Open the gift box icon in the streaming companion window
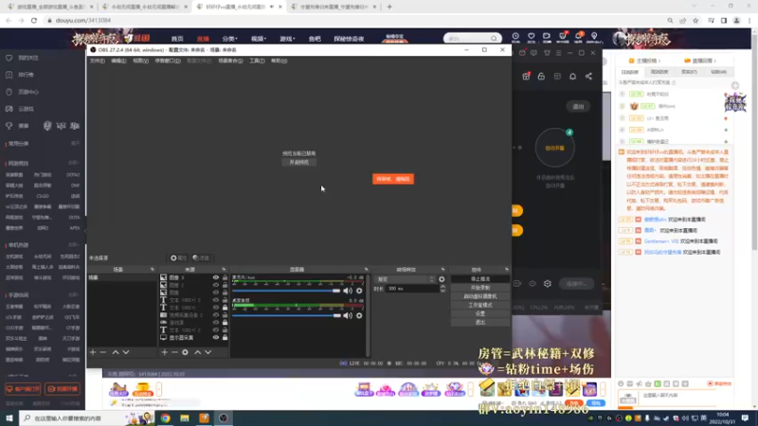 526,76
